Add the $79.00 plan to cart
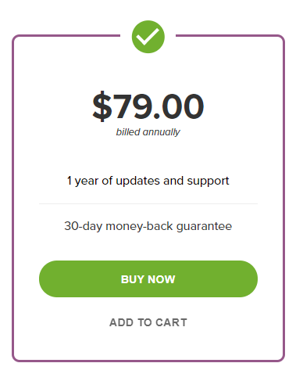303x381 pixels. pyautogui.click(x=148, y=322)
